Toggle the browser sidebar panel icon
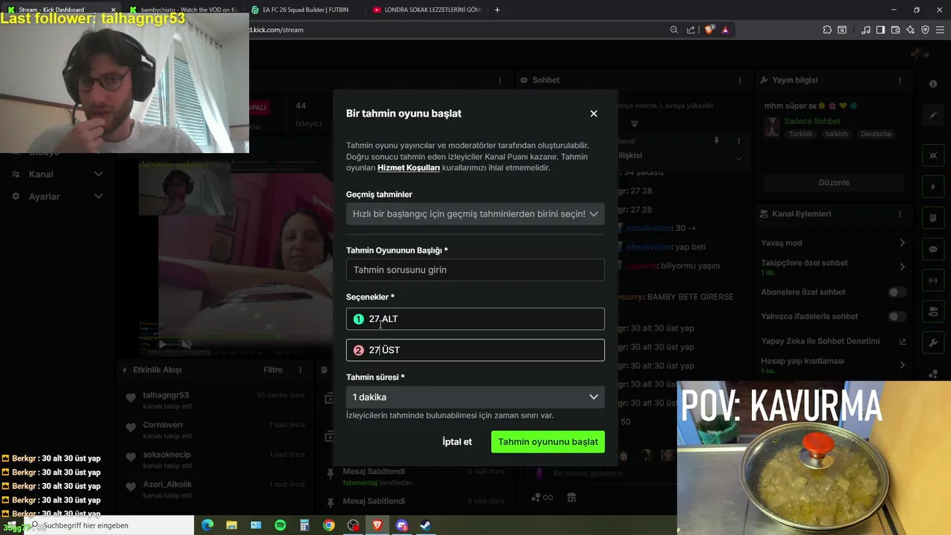Screen dimensions: 951x535 [x=880, y=30]
